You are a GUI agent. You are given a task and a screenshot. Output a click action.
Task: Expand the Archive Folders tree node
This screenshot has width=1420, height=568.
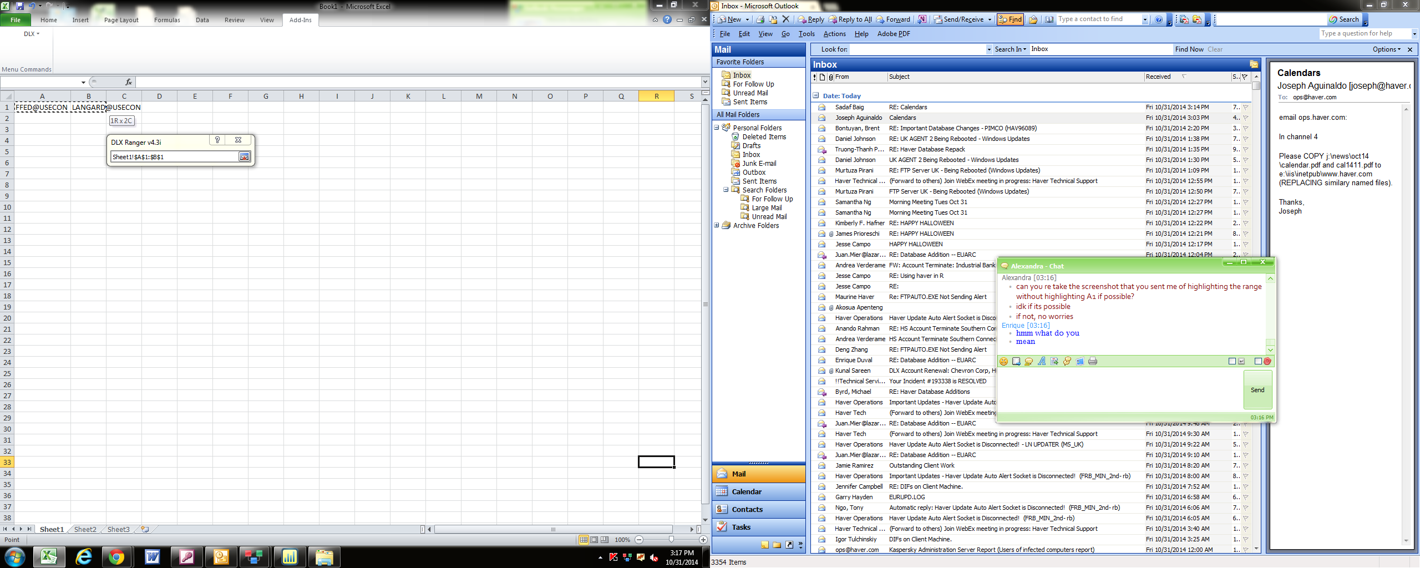click(717, 225)
